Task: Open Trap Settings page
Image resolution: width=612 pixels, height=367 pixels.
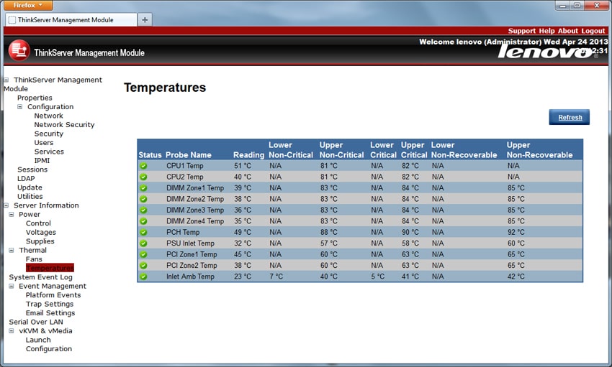Action: (50, 304)
